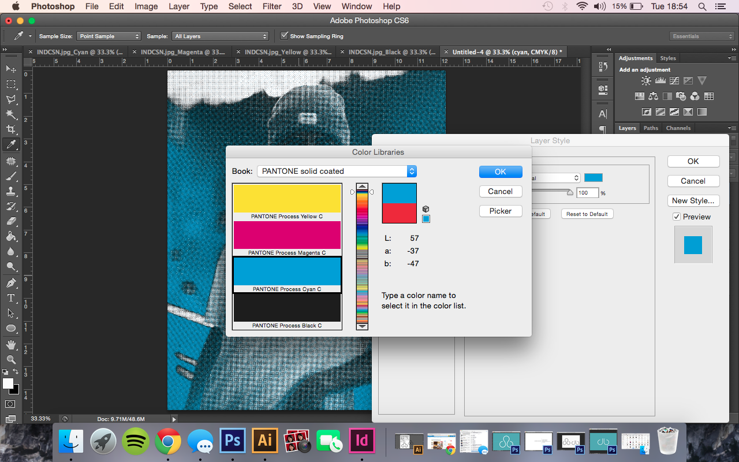The width and height of the screenshot is (739, 462).
Task: Add a Curves adjustment
Action: [x=674, y=81]
